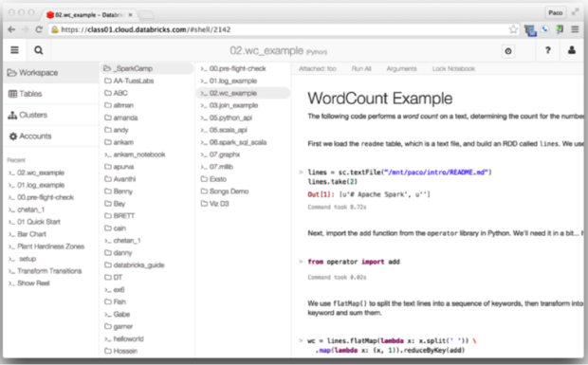Click Attached: foo in notebook toolbar
Image resolution: width=588 pixels, height=365 pixels.
[318, 68]
